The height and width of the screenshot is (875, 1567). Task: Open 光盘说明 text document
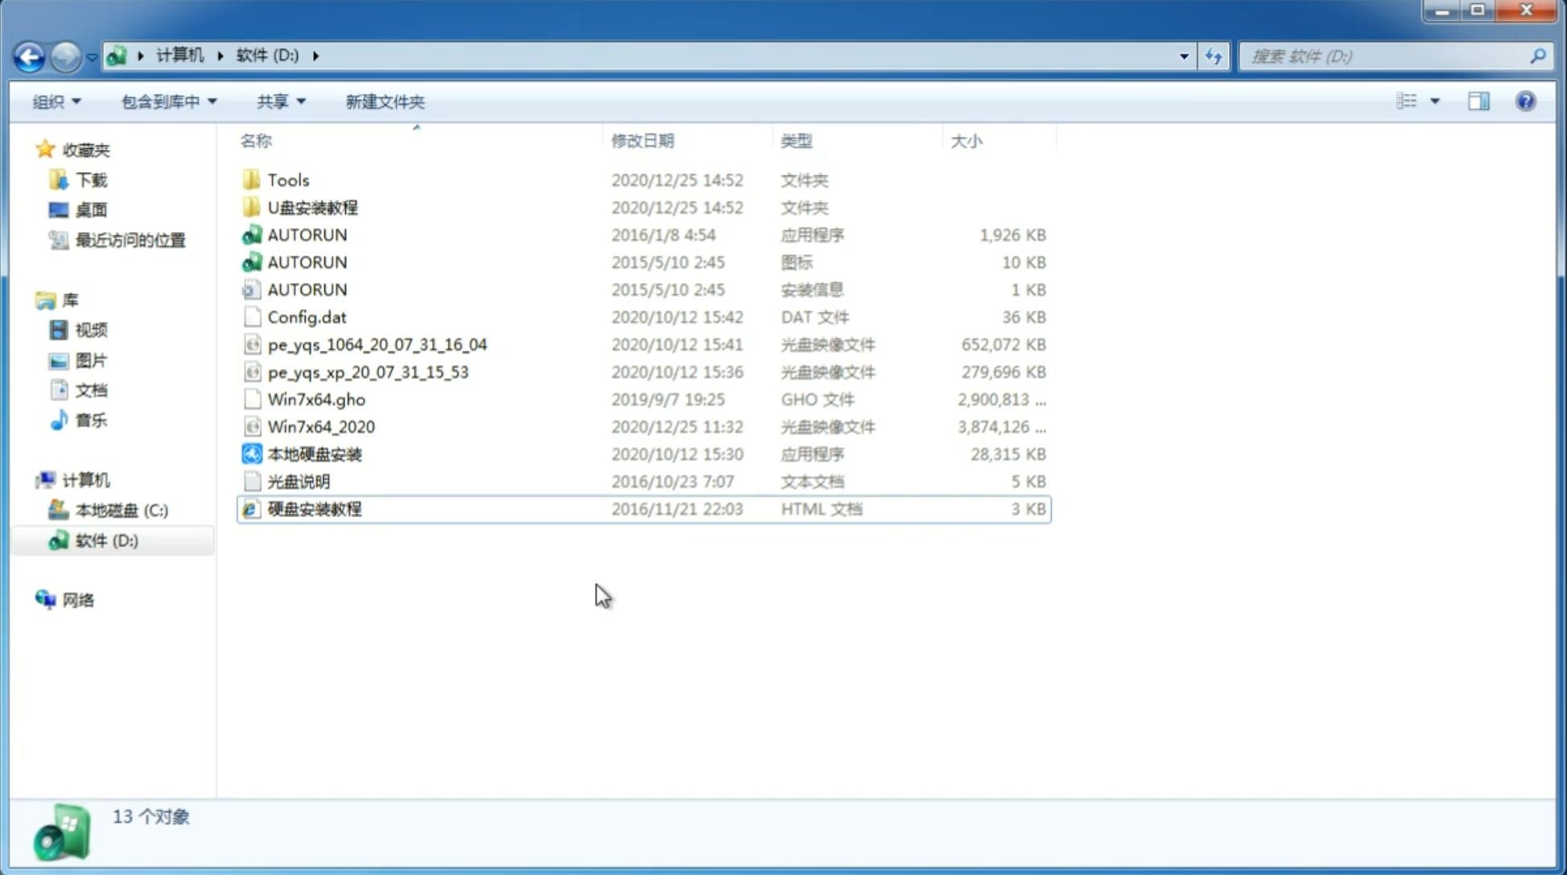point(297,482)
